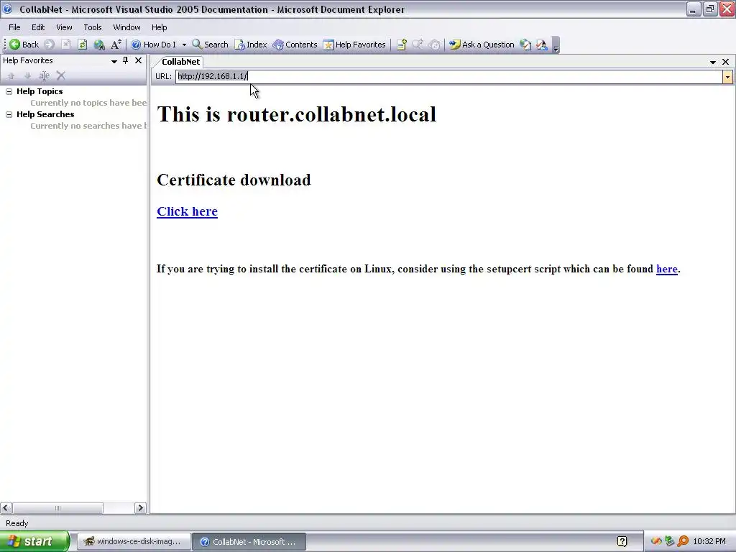Click the Help Favorites horizontal scrollbar thumb
The width and height of the screenshot is (736, 552).
pos(57,508)
